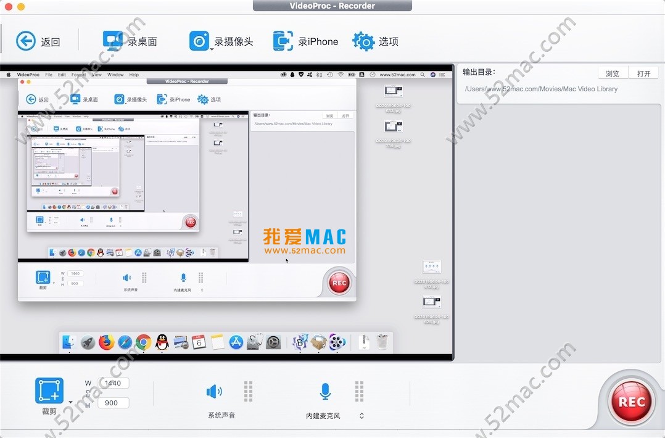The image size is (665, 438).
Task: Start recording with the large REC button
Action: 632,402
